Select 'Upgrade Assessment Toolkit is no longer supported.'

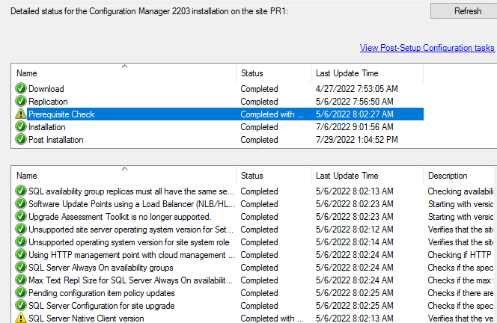point(256,217)
